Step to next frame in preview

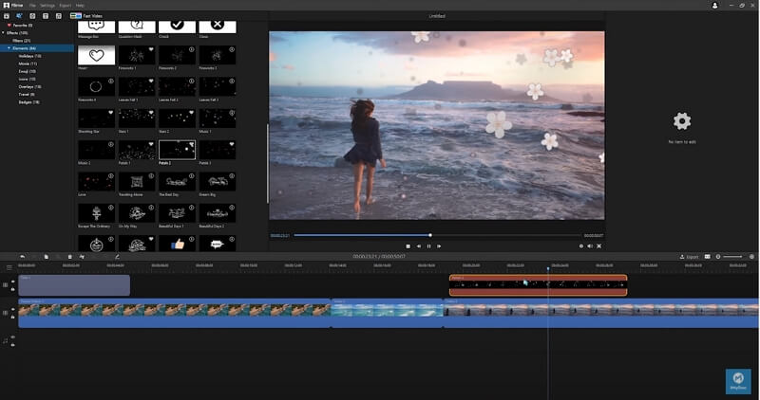pyautogui.click(x=439, y=246)
